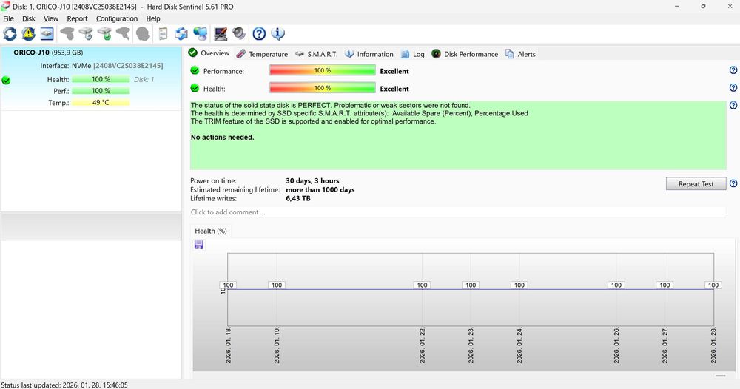Click the Health 100 % bar in left panel
Image resolution: width=740 pixels, height=389 pixels.
[101, 79]
